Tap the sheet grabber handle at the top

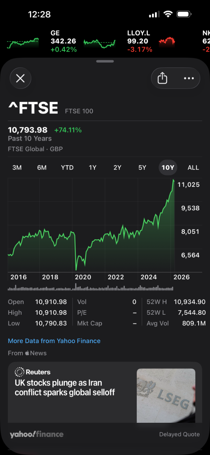pos(105,61)
